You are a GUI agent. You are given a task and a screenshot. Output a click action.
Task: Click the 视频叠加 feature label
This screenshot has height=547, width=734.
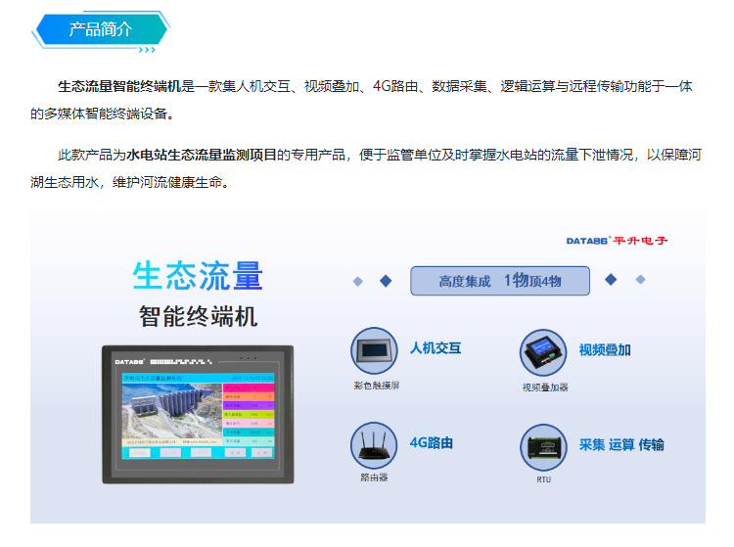tap(605, 350)
